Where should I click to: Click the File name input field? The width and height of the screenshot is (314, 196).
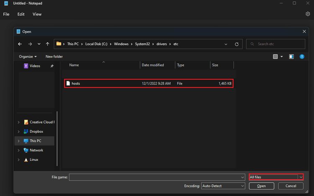click(x=154, y=177)
